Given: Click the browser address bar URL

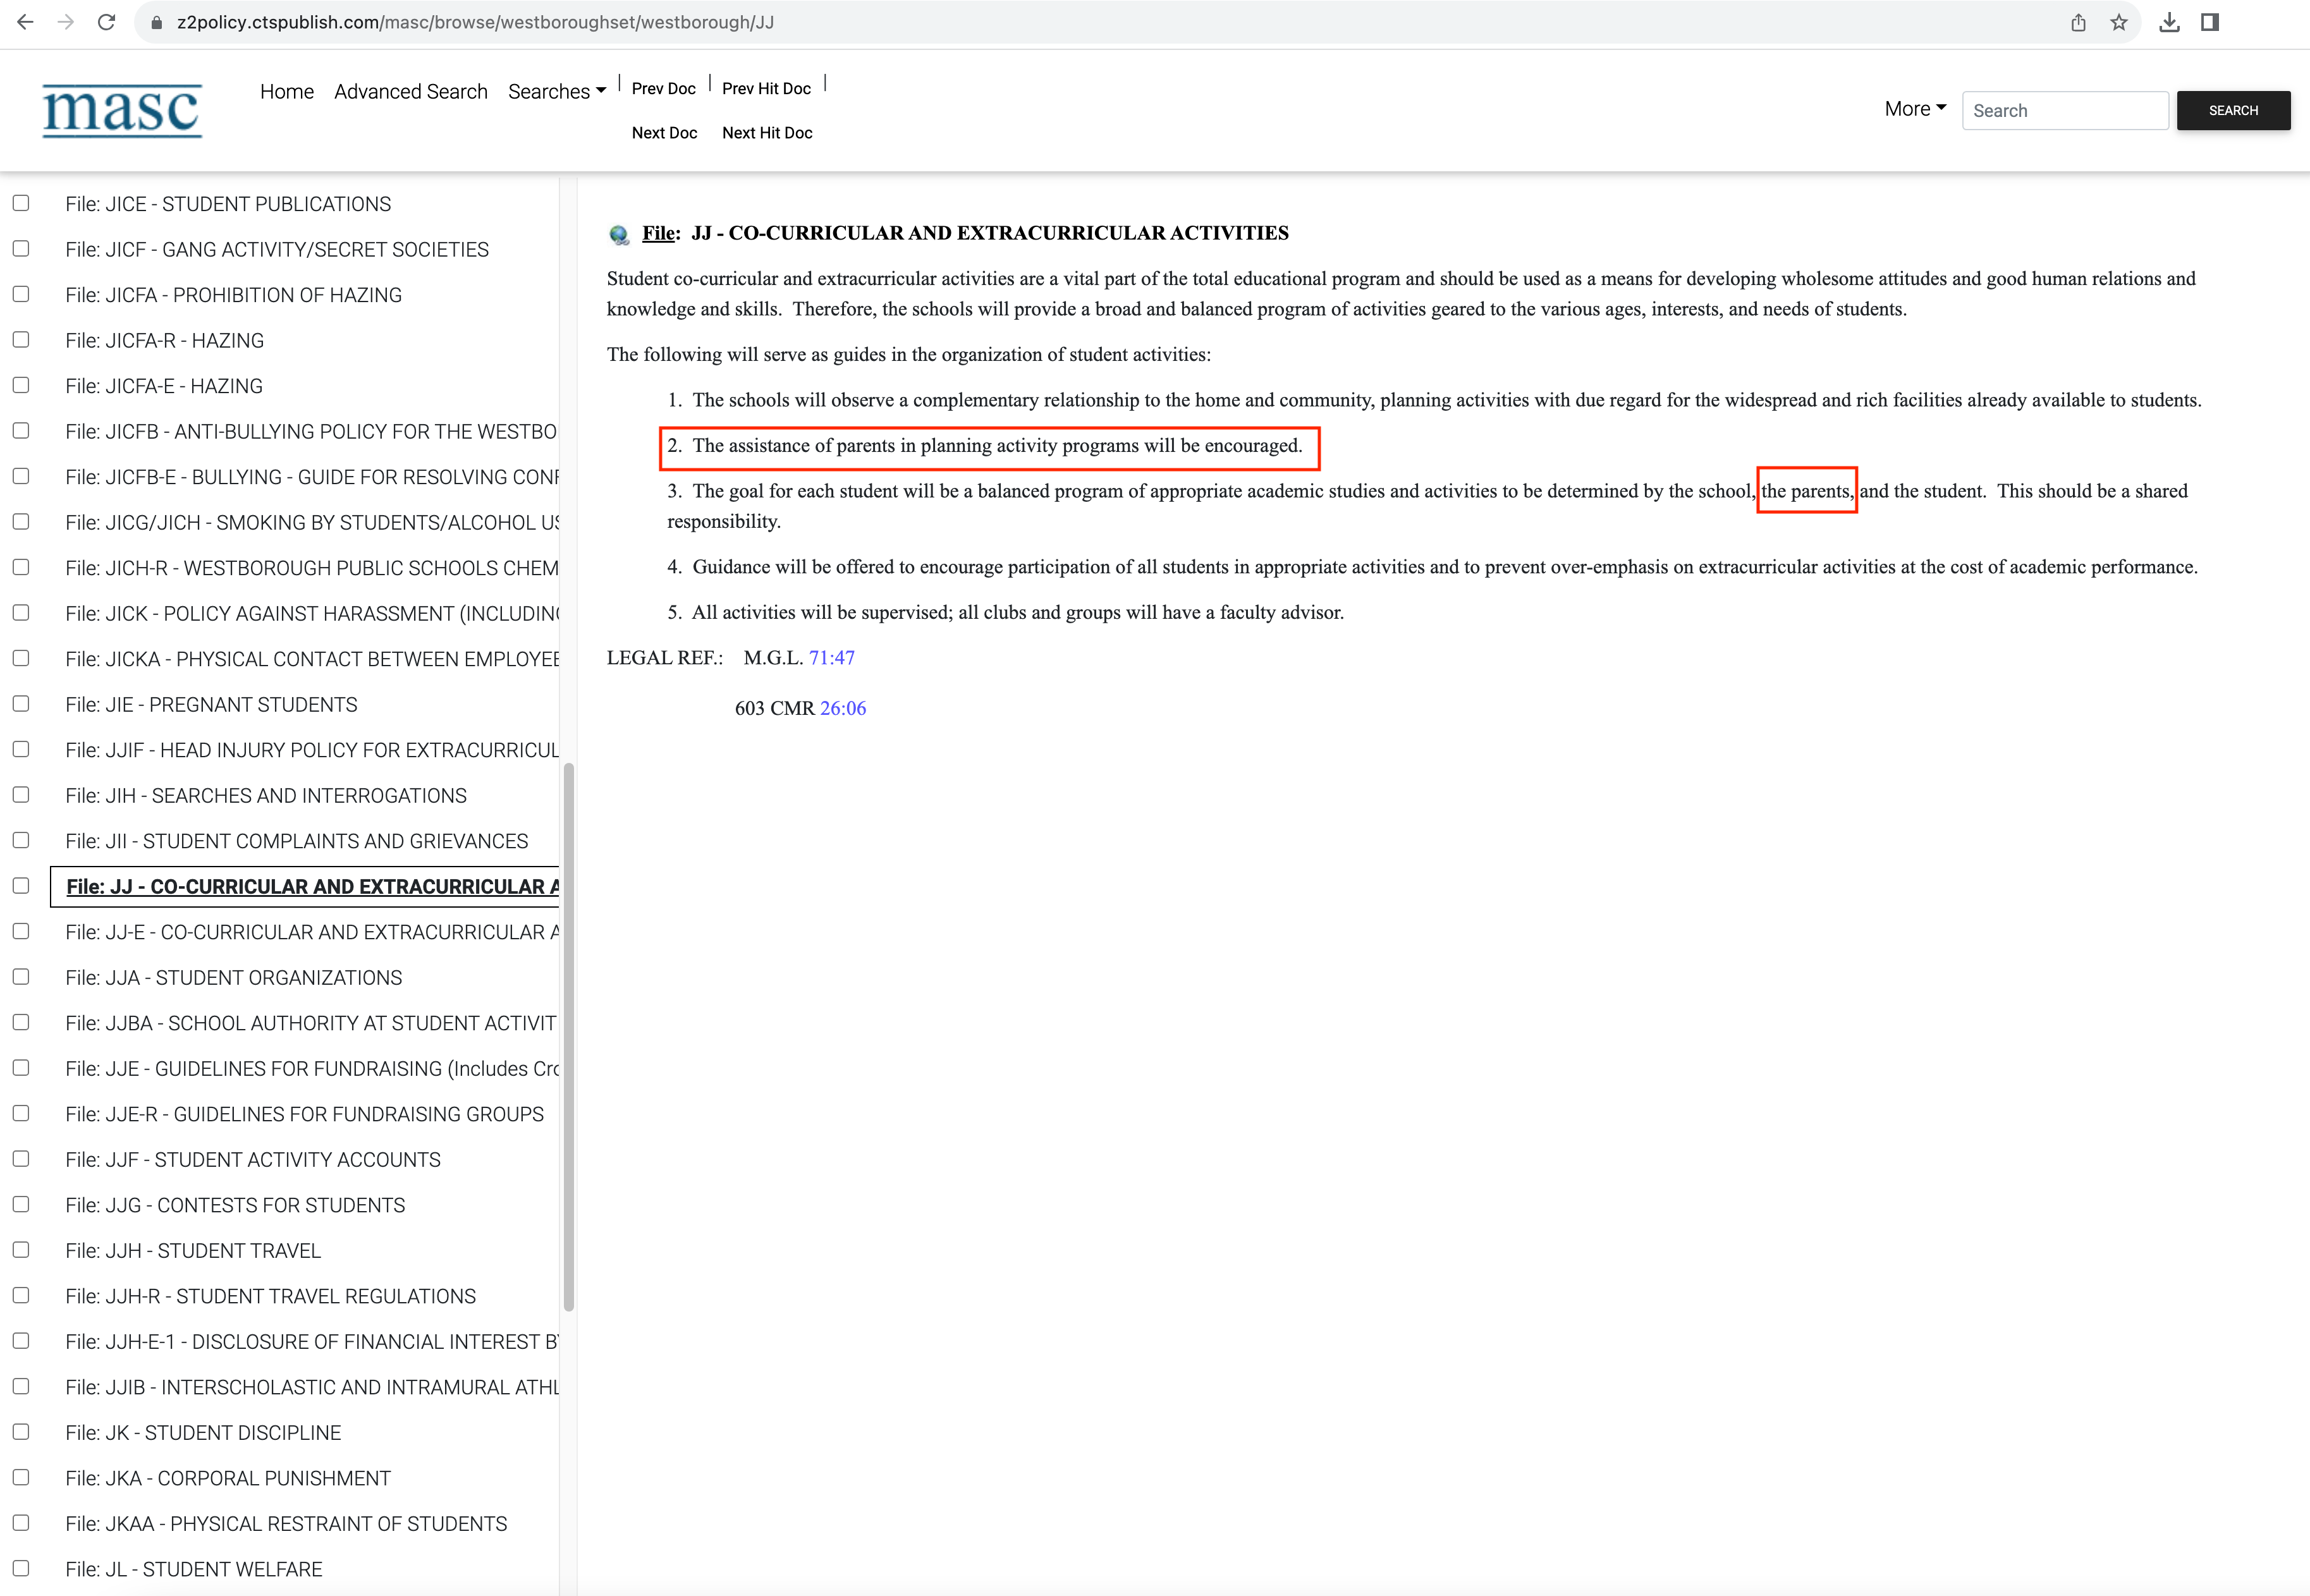Looking at the screenshot, I should pyautogui.click(x=475, y=22).
